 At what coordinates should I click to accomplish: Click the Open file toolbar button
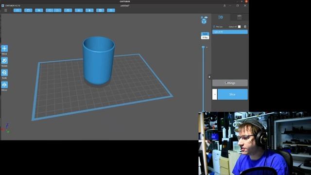(17, 10)
